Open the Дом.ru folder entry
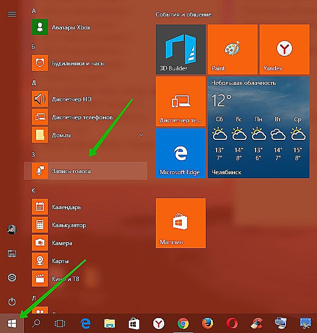Screen dimensions: 317x333 (85, 135)
